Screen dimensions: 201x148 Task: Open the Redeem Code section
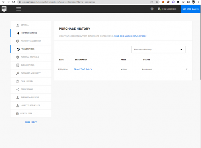(31, 113)
